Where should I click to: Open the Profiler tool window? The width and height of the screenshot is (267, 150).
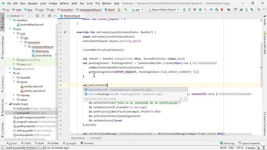click(53, 143)
